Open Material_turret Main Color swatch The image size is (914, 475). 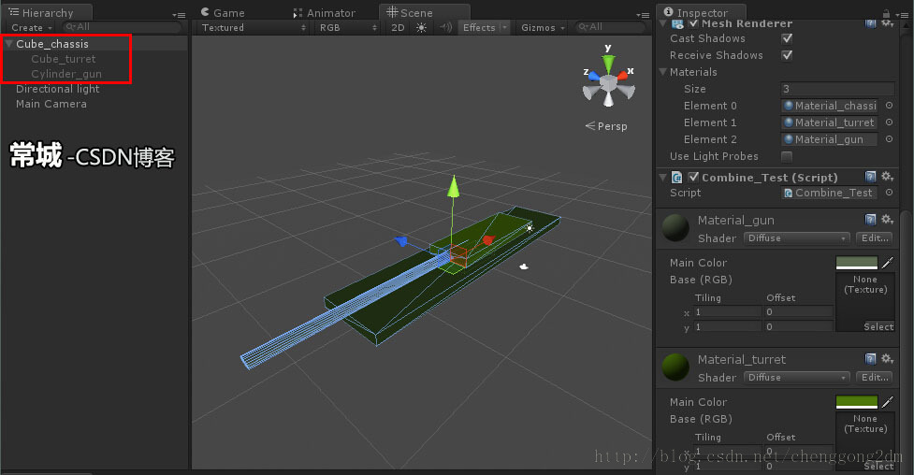tap(856, 402)
